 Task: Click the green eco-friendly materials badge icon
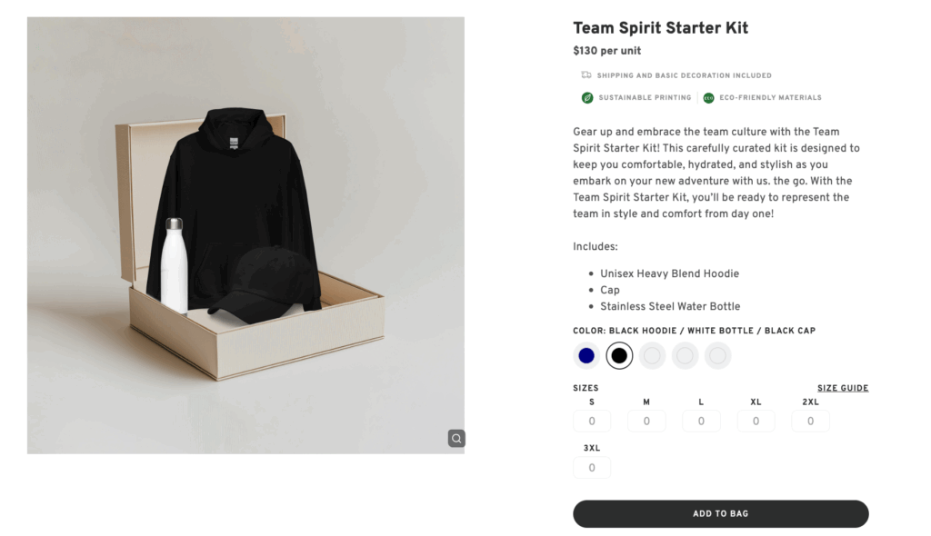708,97
